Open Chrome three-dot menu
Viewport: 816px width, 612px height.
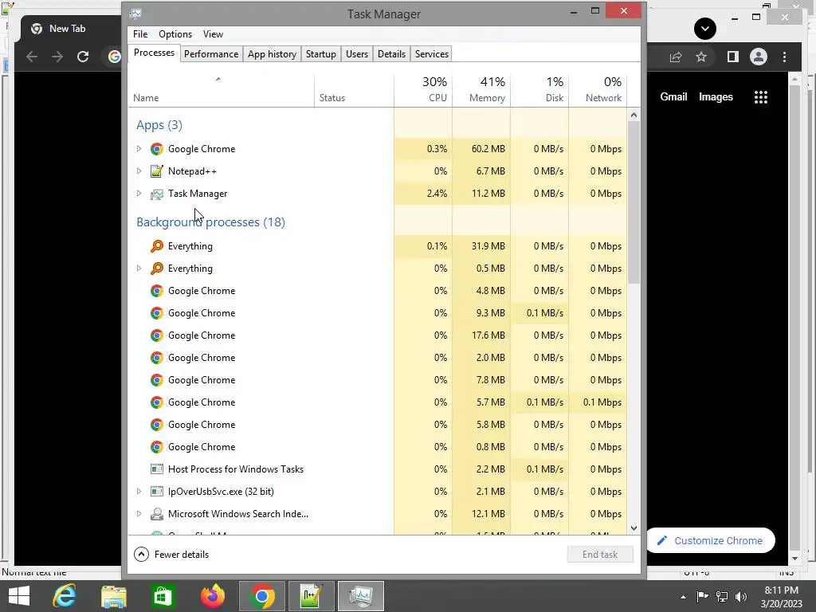[784, 57]
